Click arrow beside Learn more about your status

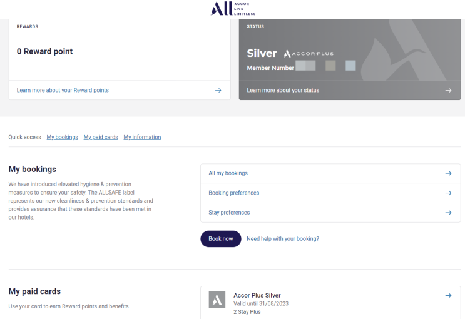448,91
